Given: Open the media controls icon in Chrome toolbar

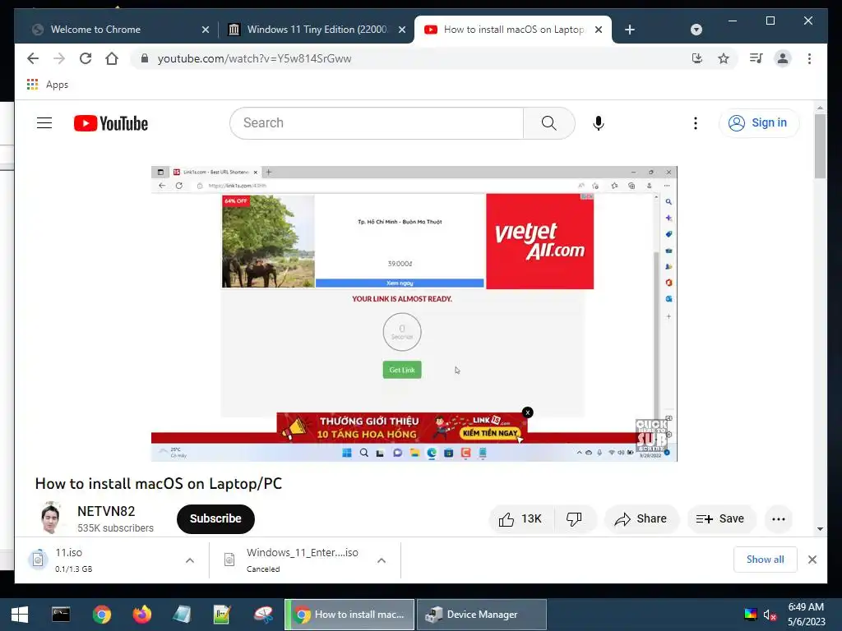Looking at the screenshot, I should (756, 58).
